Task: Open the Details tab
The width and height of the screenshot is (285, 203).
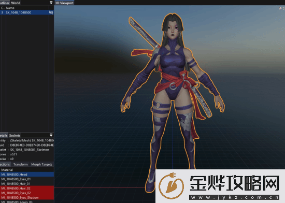Action: (4, 135)
